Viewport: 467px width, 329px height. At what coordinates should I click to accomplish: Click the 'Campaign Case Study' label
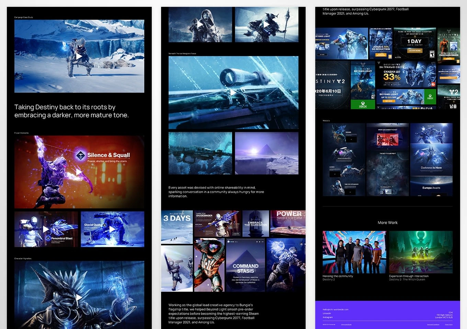24,17
